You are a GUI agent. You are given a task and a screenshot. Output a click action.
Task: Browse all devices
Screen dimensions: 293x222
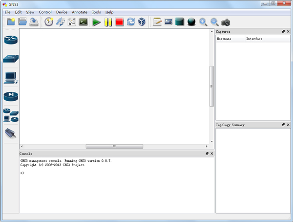11,115
